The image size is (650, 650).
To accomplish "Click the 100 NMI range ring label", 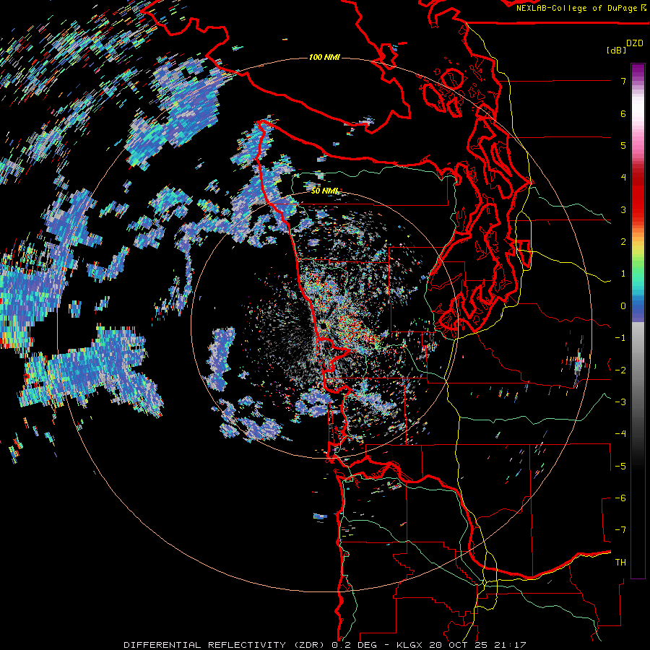I will (324, 57).
